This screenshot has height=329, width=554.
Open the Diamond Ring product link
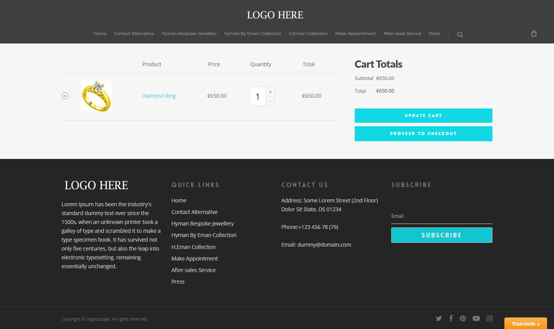click(x=159, y=96)
